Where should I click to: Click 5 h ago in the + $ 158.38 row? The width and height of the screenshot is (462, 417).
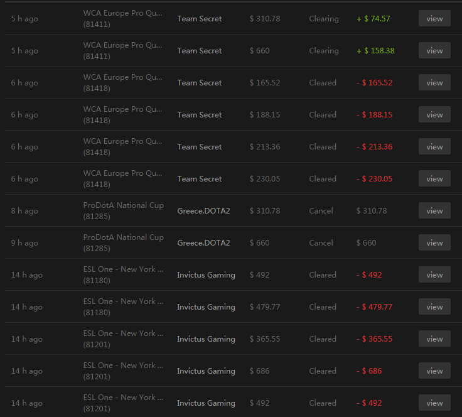click(x=24, y=51)
